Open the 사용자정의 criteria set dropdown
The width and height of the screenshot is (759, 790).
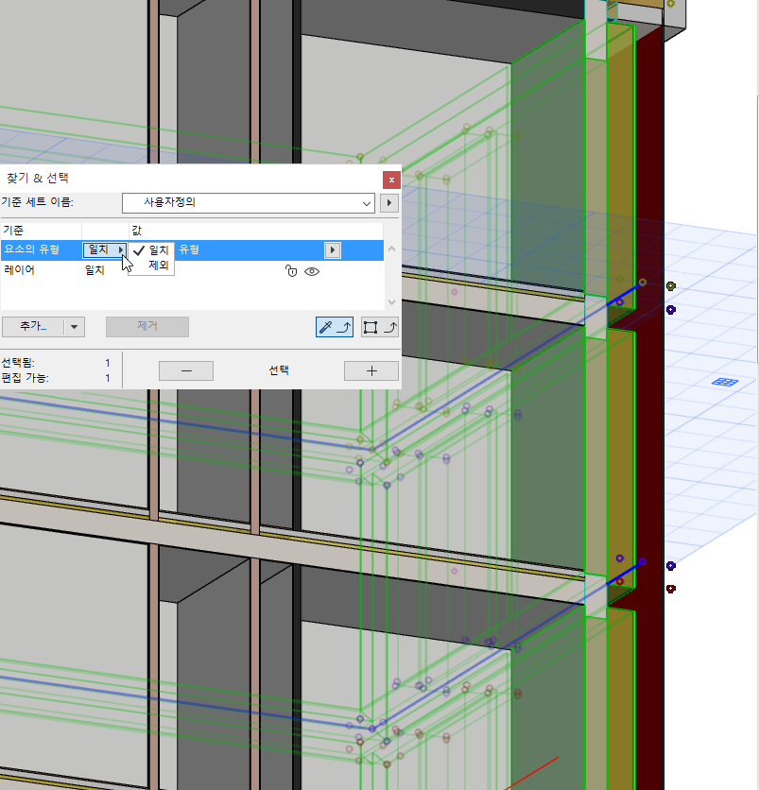[x=249, y=203]
